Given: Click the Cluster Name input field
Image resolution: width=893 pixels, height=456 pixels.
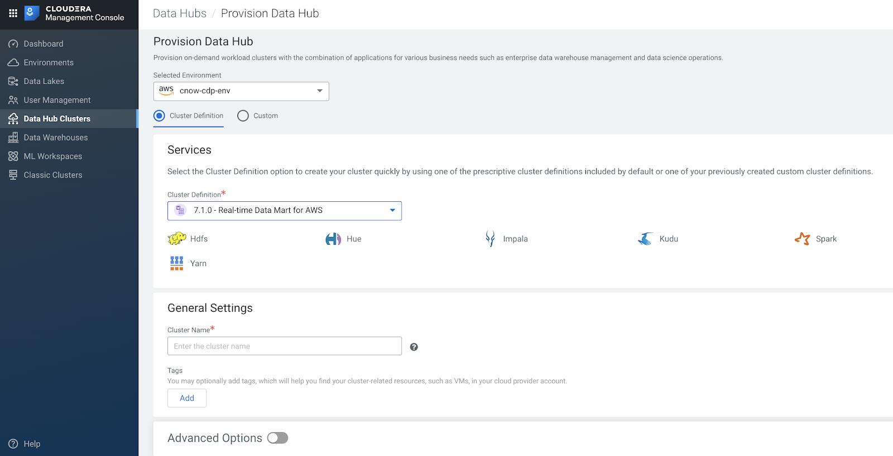Looking at the screenshot, I should [285, 346].
